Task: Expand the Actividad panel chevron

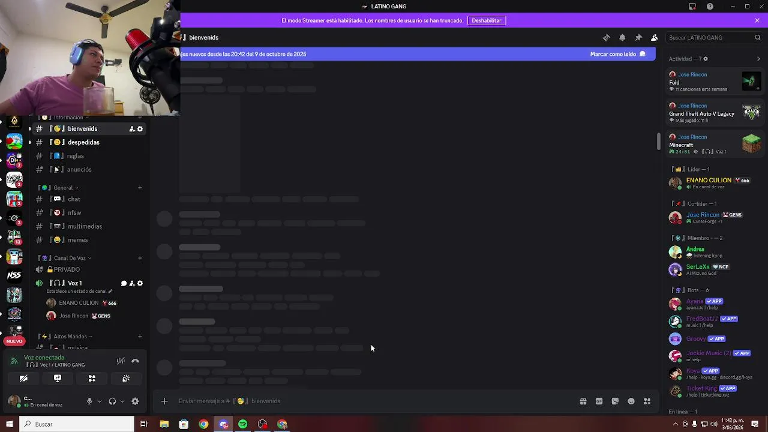Action: click(x=758, y=59)
